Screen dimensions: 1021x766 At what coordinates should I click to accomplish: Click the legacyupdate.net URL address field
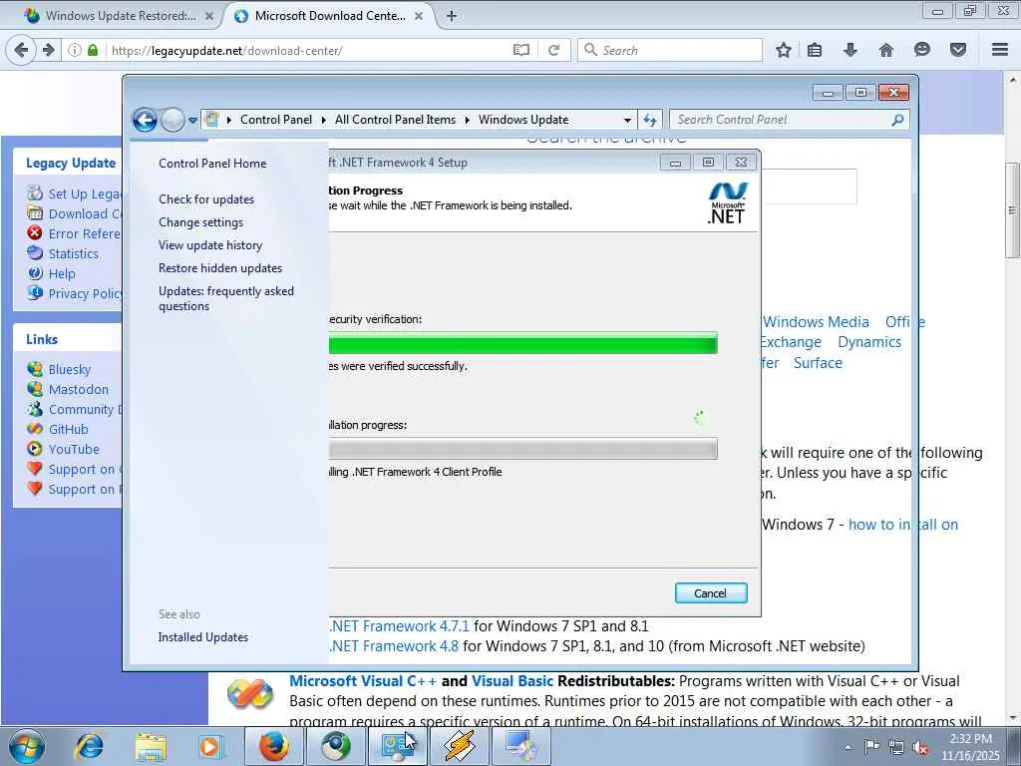click(x=306, y=50)
